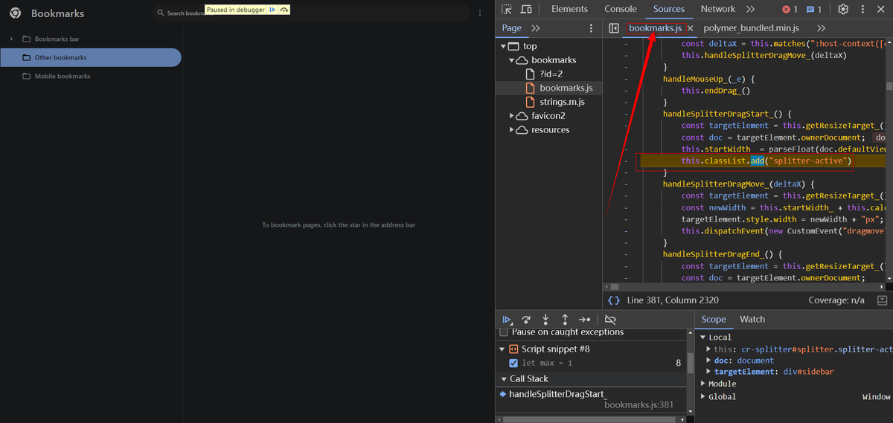The height and width of the screenshot is (423, 893).
Task: Step into the next function call
Action: click(545, 320)
